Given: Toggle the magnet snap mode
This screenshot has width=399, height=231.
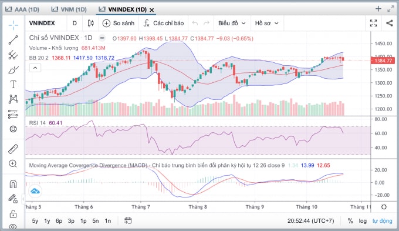Looking at the screenshot, I should (x=13, y=184).
